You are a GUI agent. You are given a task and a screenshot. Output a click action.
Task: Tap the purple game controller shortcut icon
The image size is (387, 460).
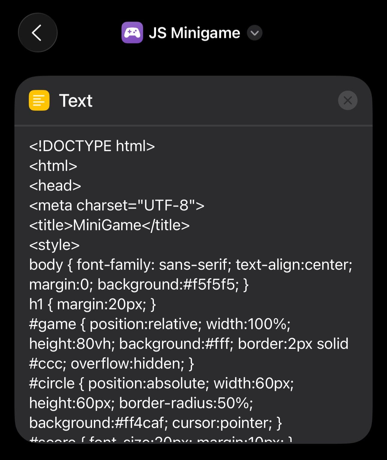[132, 33]
